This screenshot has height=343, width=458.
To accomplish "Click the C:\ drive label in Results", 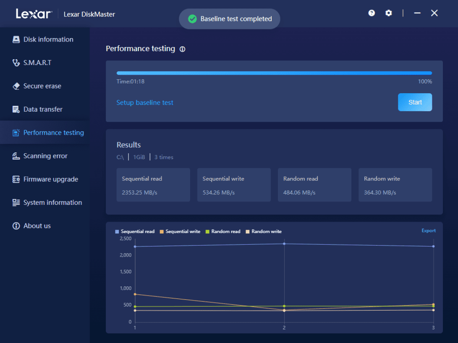I will (x=120, y=157).
